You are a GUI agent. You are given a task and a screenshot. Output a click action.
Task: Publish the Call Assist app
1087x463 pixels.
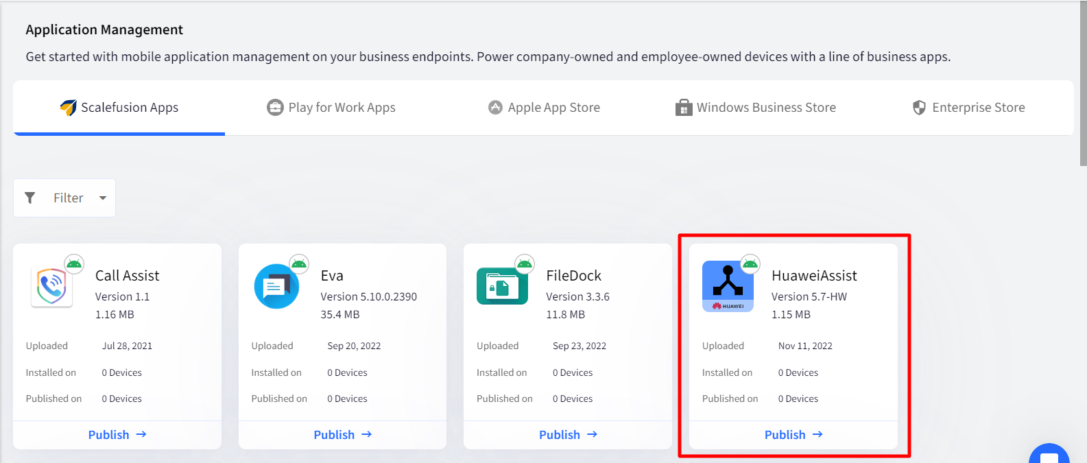tap(117, 435)
